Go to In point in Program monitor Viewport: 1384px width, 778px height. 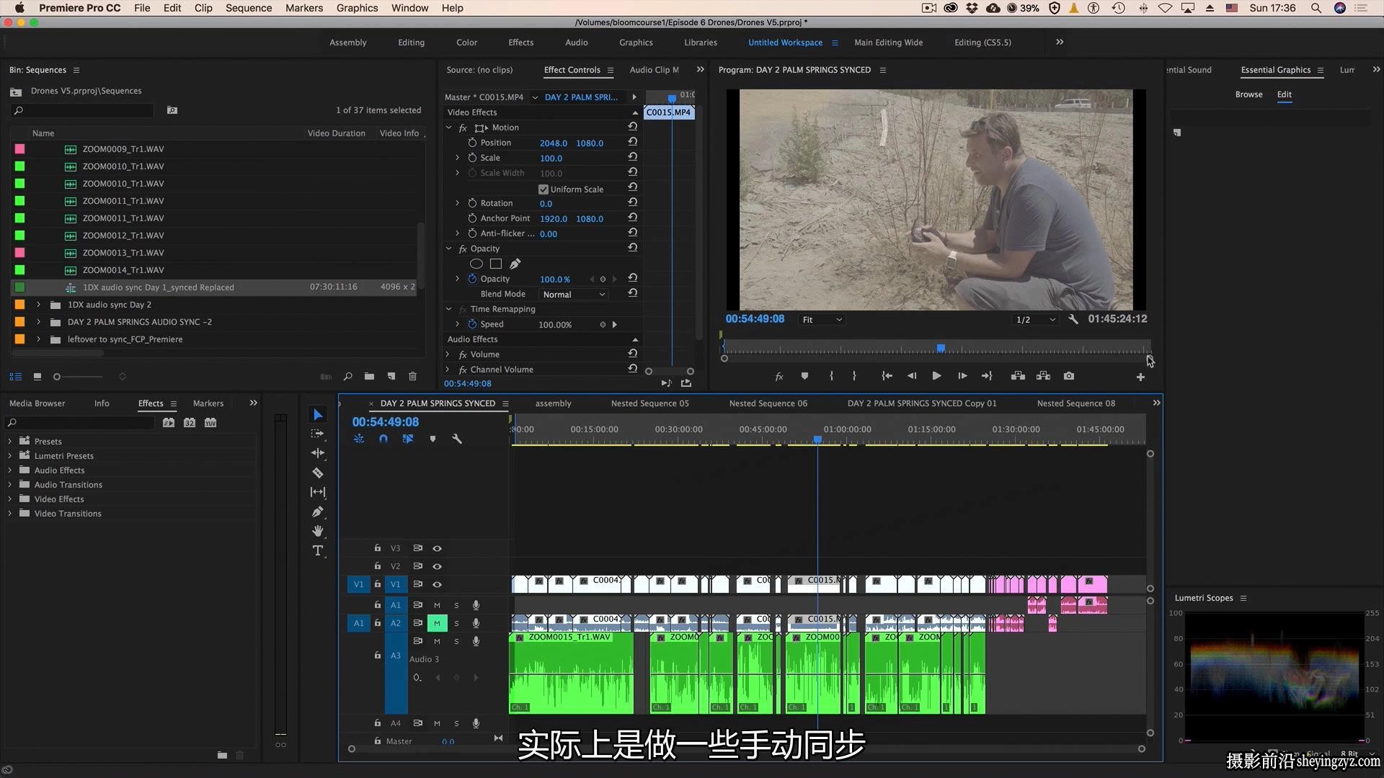[887, 376]
